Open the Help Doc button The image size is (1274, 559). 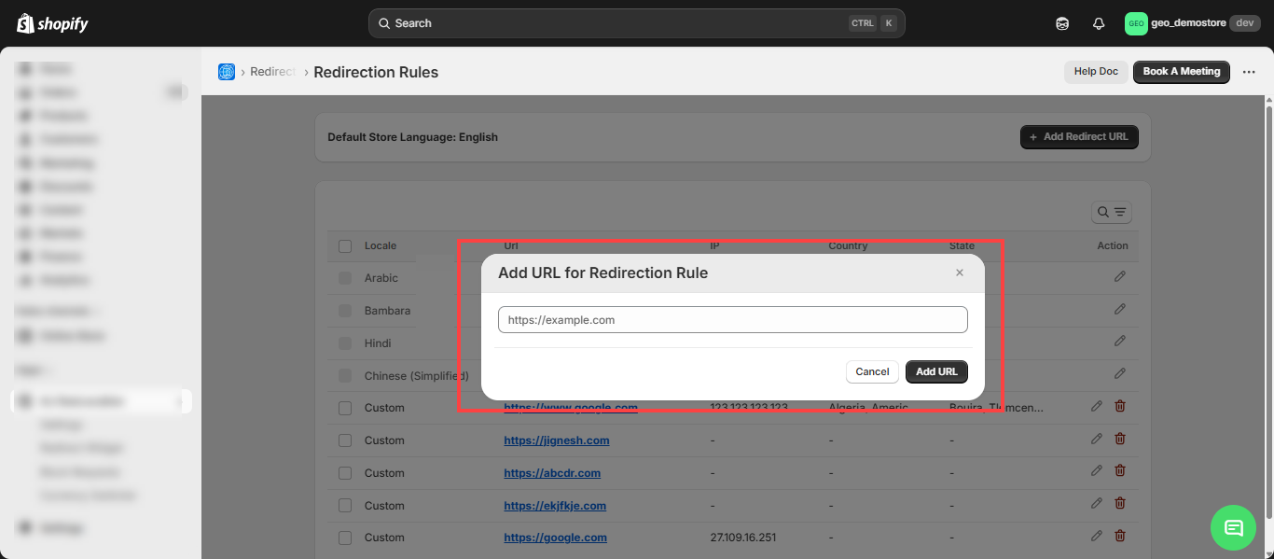tap(1095, 72)
